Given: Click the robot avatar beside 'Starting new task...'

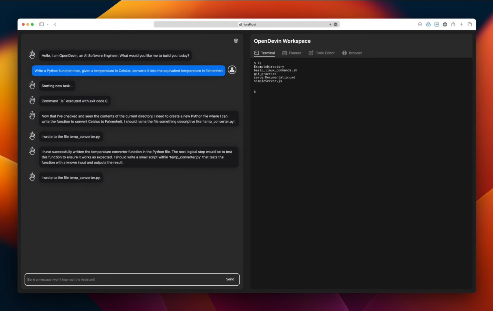Looking at the screenshot, I should 32,85.
